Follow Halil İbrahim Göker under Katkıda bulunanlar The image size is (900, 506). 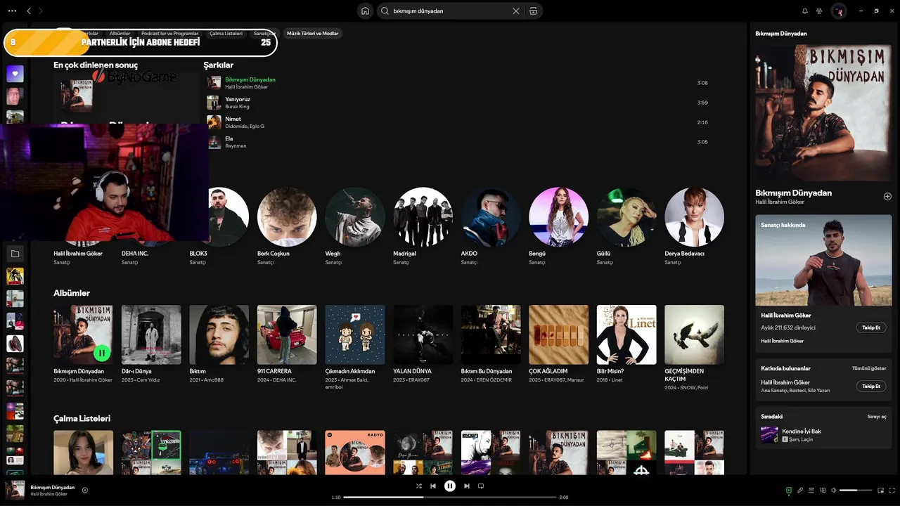(x=871, y=386)
